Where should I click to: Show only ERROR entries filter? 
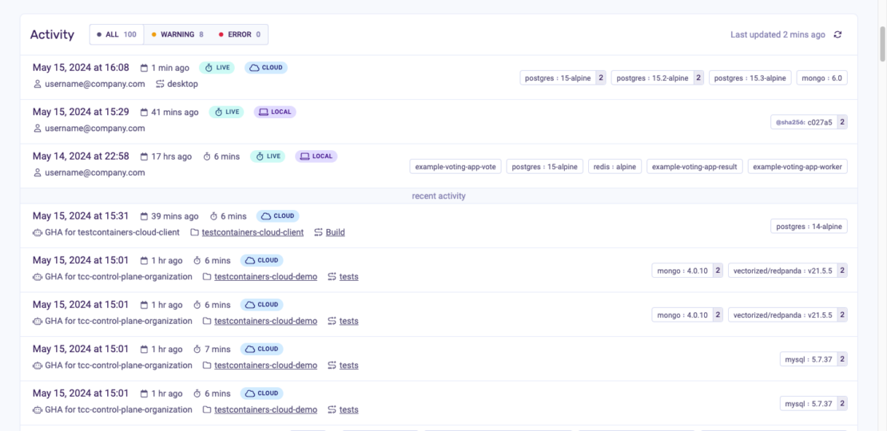point(239,34)
